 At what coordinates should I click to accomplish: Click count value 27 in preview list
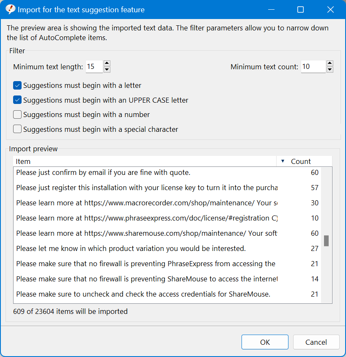tap(315, 248)
